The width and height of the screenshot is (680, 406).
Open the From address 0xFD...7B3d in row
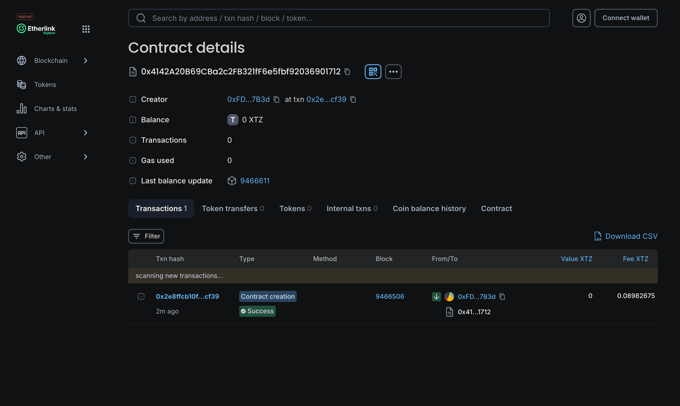476,296
